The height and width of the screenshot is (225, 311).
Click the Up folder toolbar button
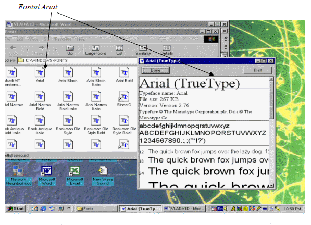tap(70, 50)
